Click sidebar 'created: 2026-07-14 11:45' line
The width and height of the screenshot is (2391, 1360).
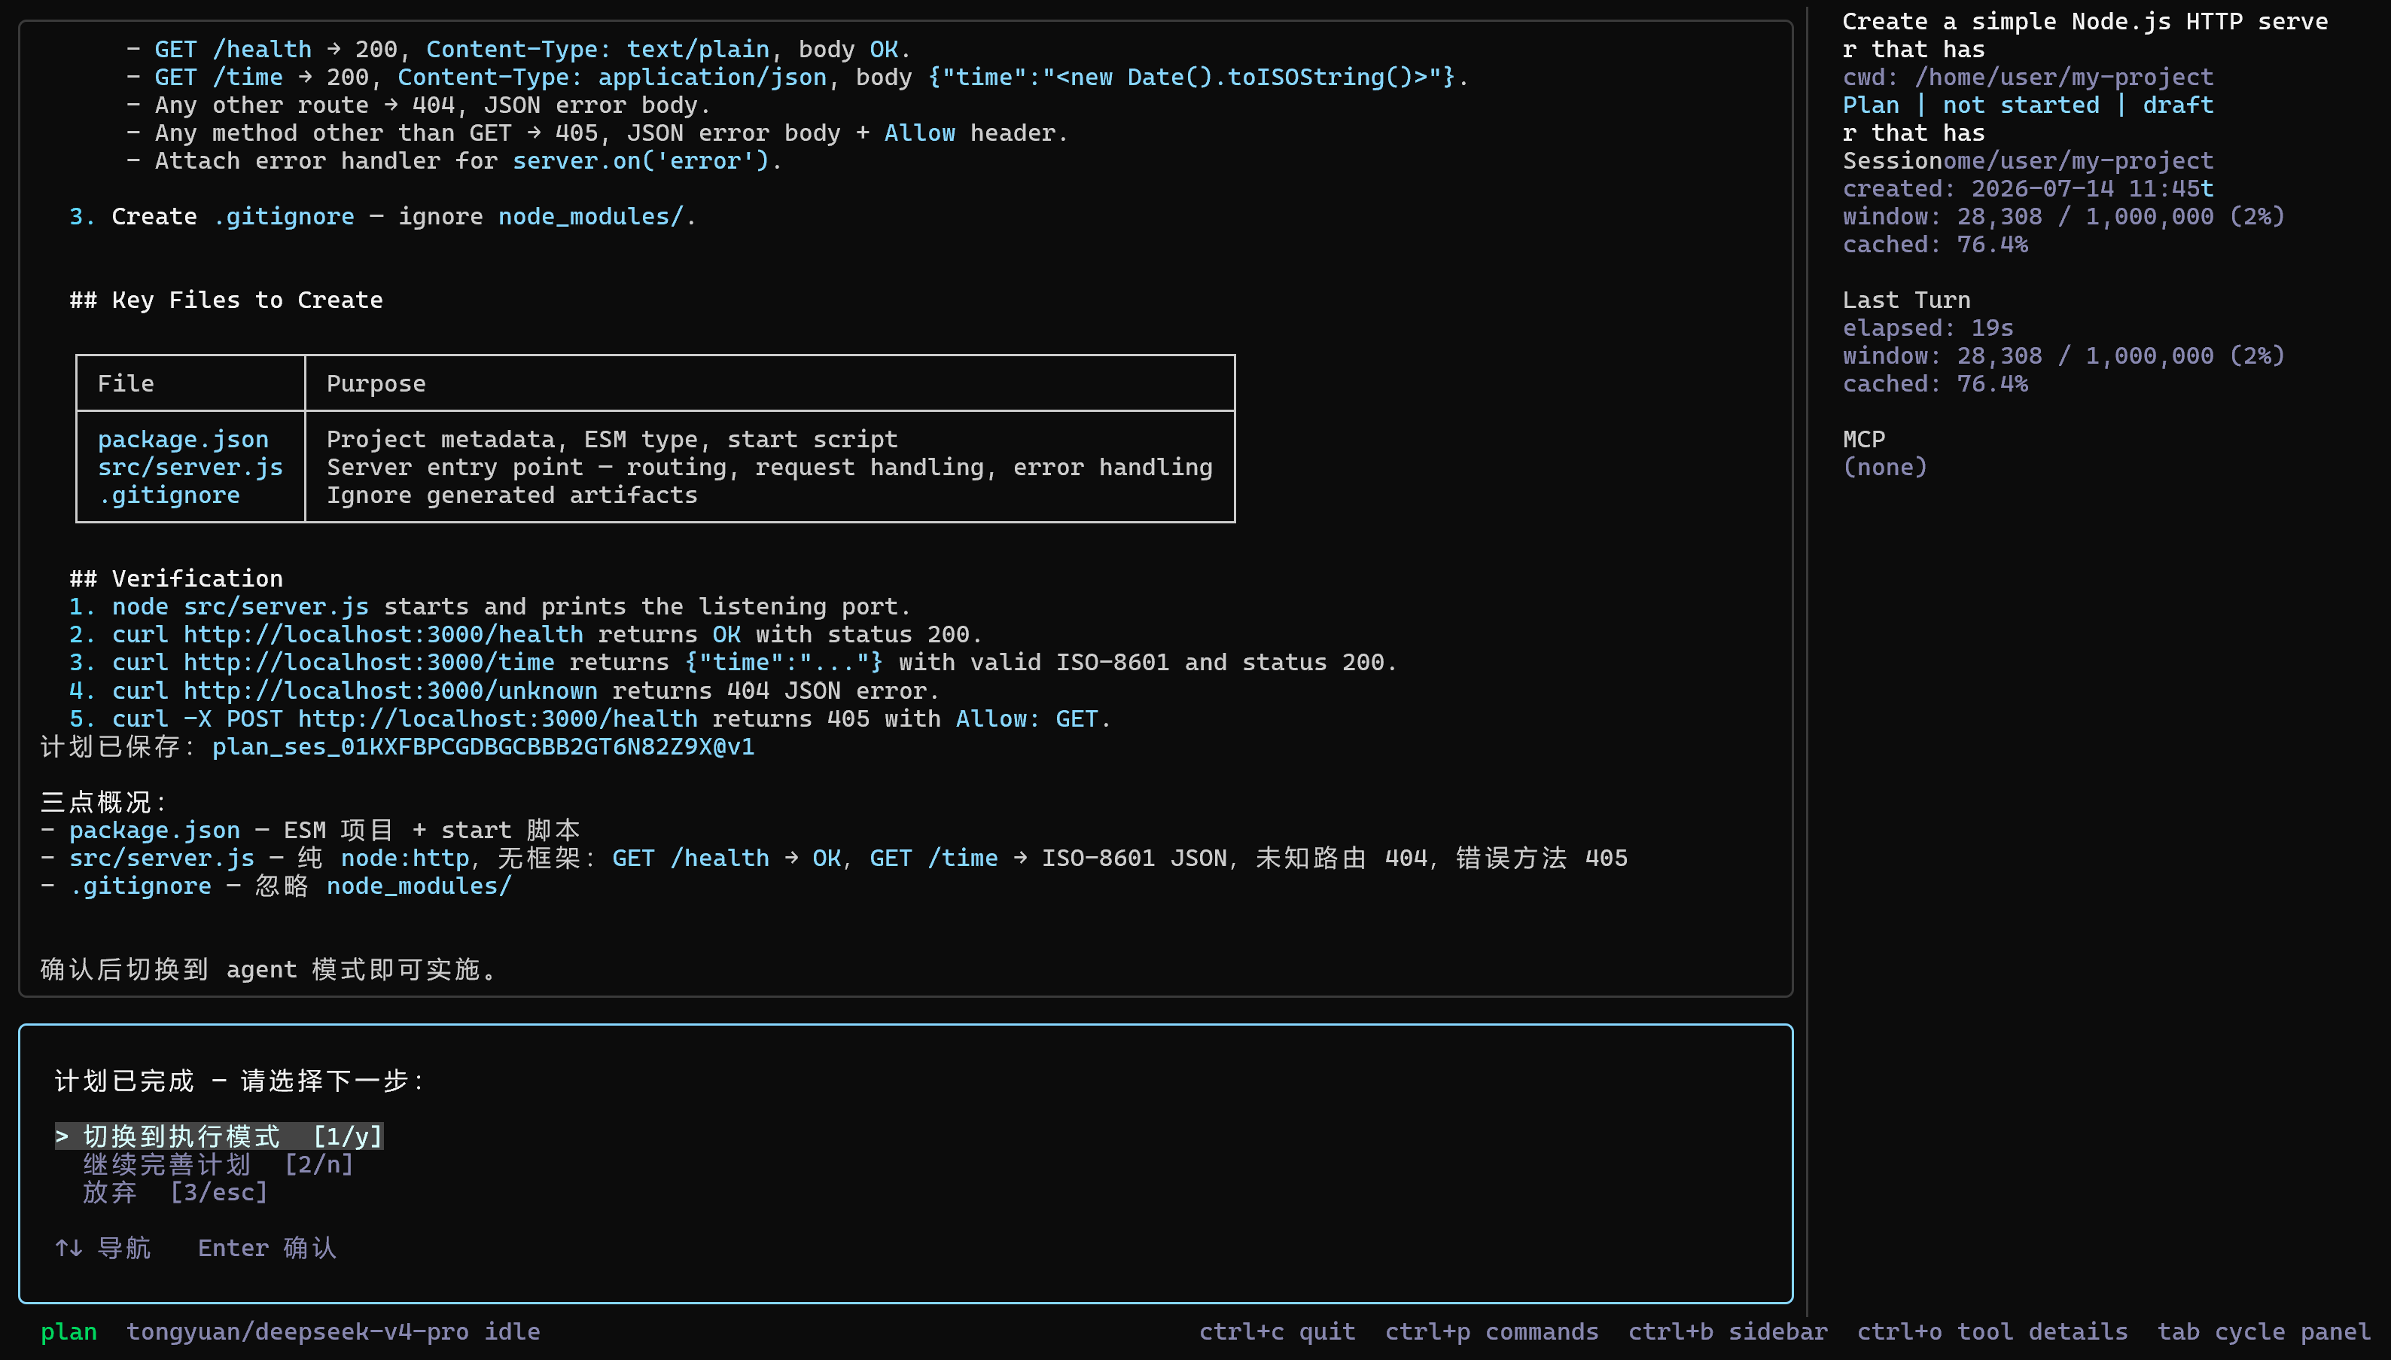pos(2021,188)
